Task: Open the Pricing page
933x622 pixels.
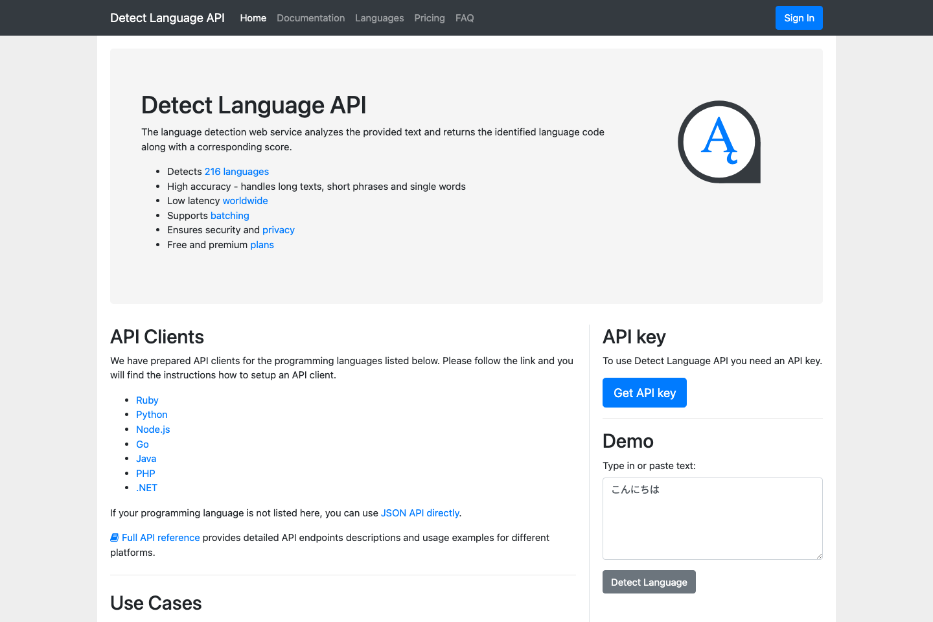Action: coord(430,17)
